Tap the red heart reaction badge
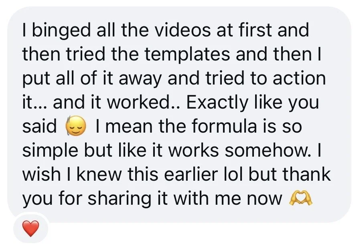357x248 pixels. tap(31, 228)
